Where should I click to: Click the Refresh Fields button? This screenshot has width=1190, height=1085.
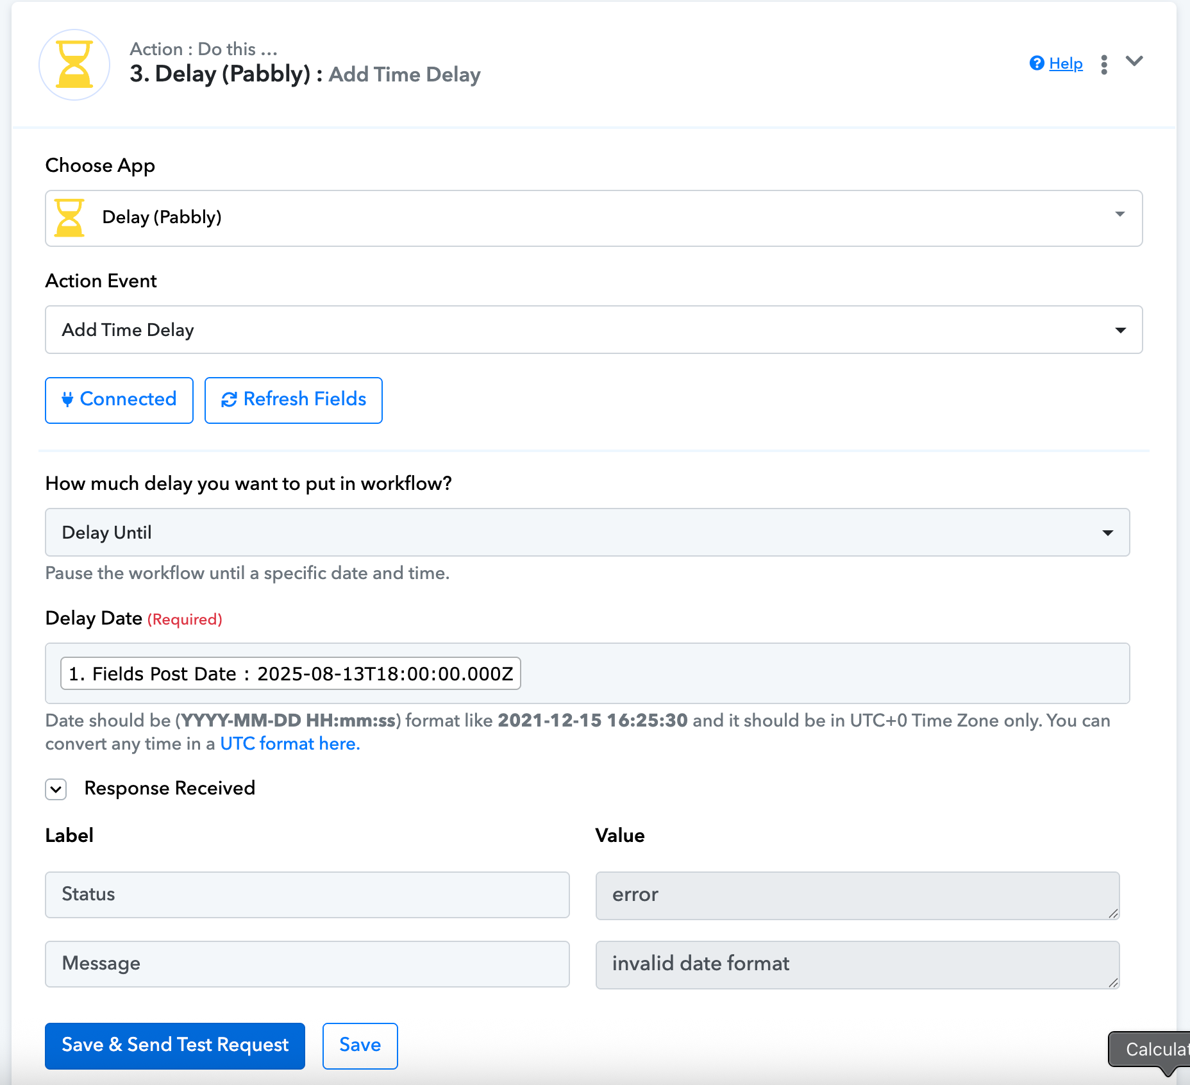[x=294, y=400]
